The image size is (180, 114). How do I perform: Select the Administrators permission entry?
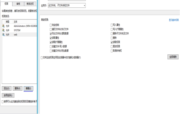tap(19, 26)
